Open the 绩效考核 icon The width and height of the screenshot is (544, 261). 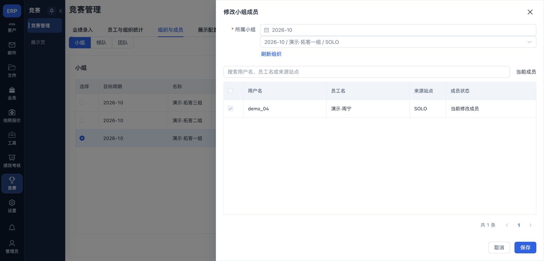(12, 161)
